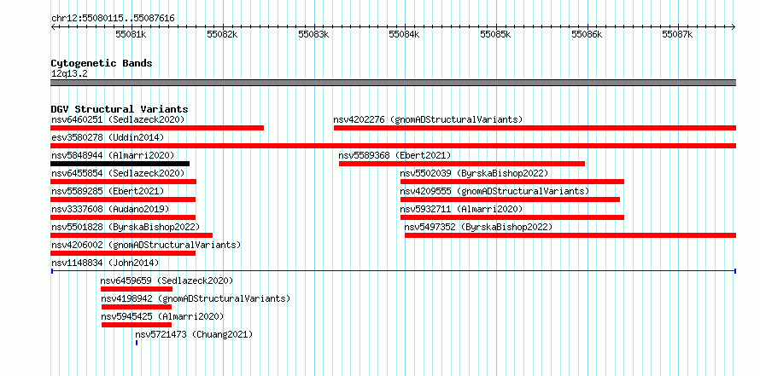Select the nsv6459659 red variant bar
Screen dimensions: 760x376
[137, 289]
